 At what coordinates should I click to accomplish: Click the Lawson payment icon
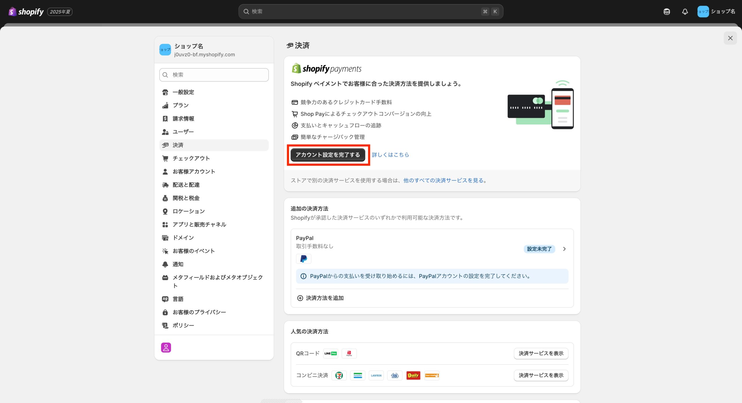pyautogui.click(x=376, y=375)
